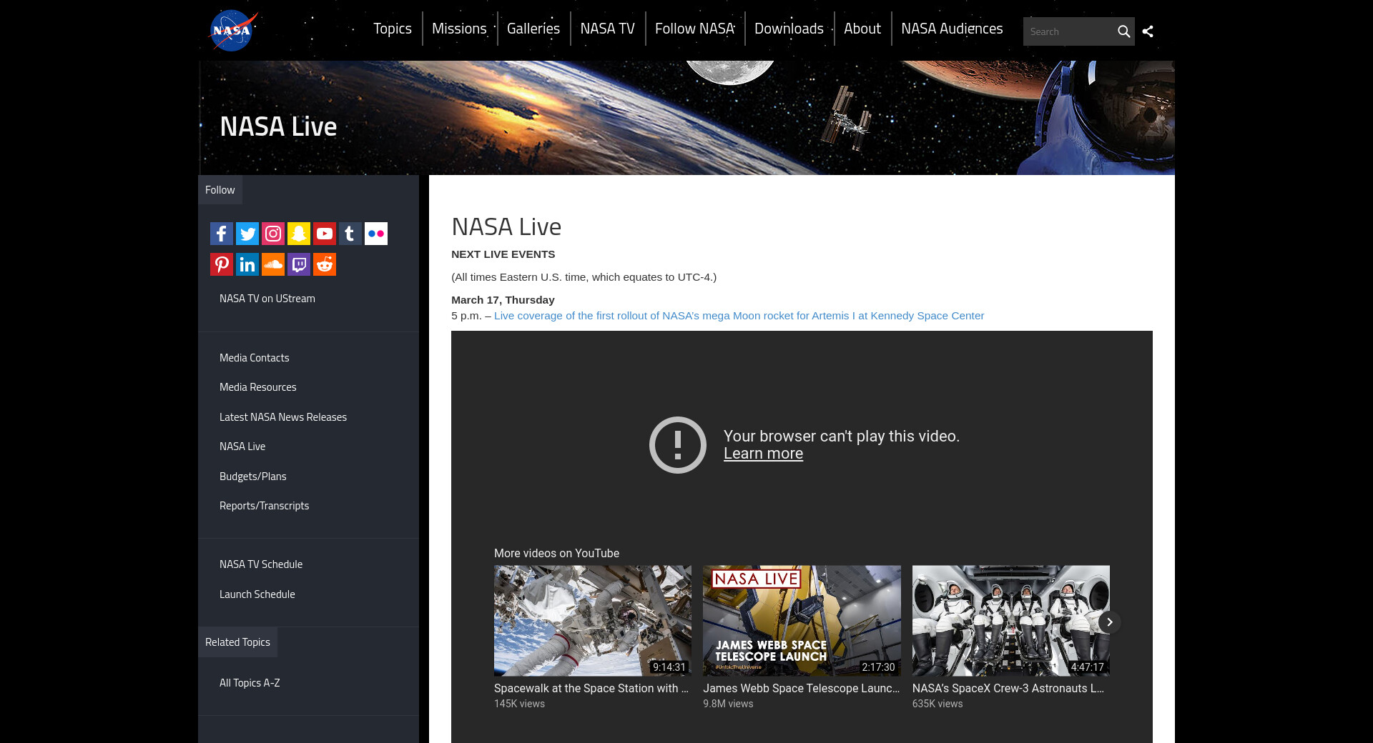Click the share icon beside search
This screenshot has height=743, width=1373.
tap(1148, 31)
